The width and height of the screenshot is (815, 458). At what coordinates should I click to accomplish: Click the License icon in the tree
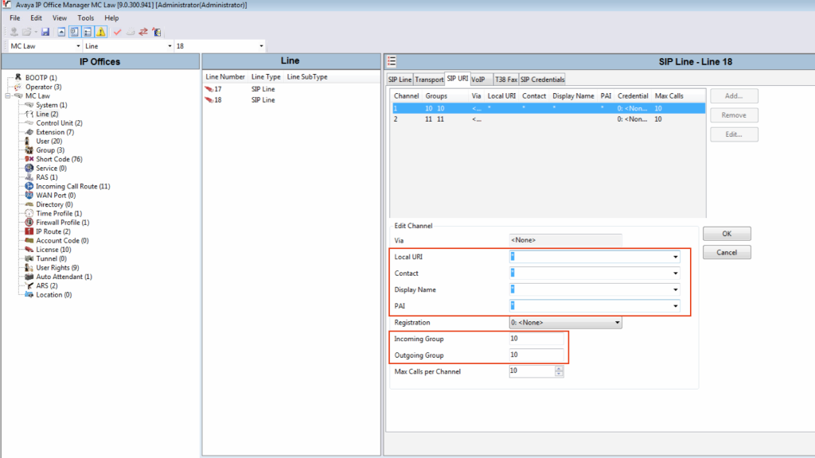point(29,249)
